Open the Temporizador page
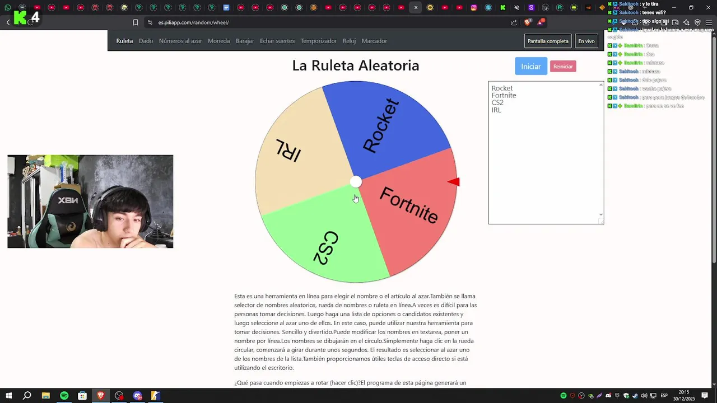The image size is (717, 403). coord(319,41)
